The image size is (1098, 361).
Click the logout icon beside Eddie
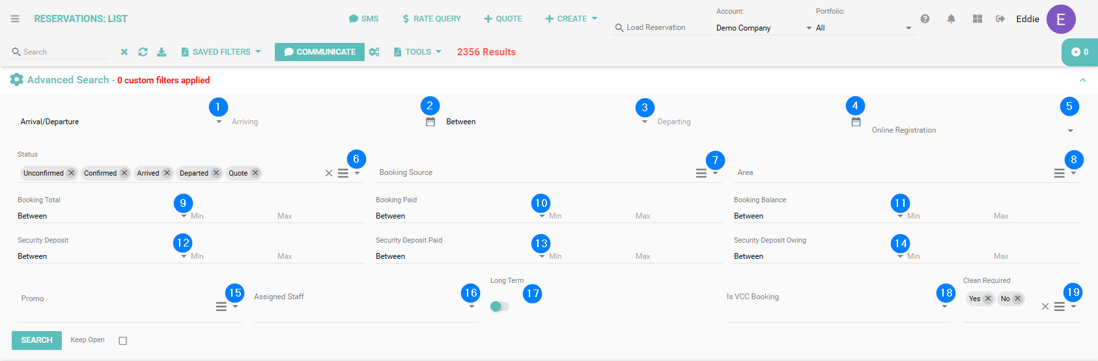(x=1000, y=19)
